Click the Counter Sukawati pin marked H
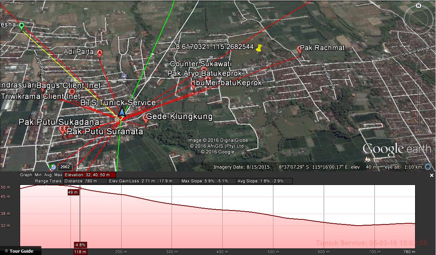 [x=204, y=69]
